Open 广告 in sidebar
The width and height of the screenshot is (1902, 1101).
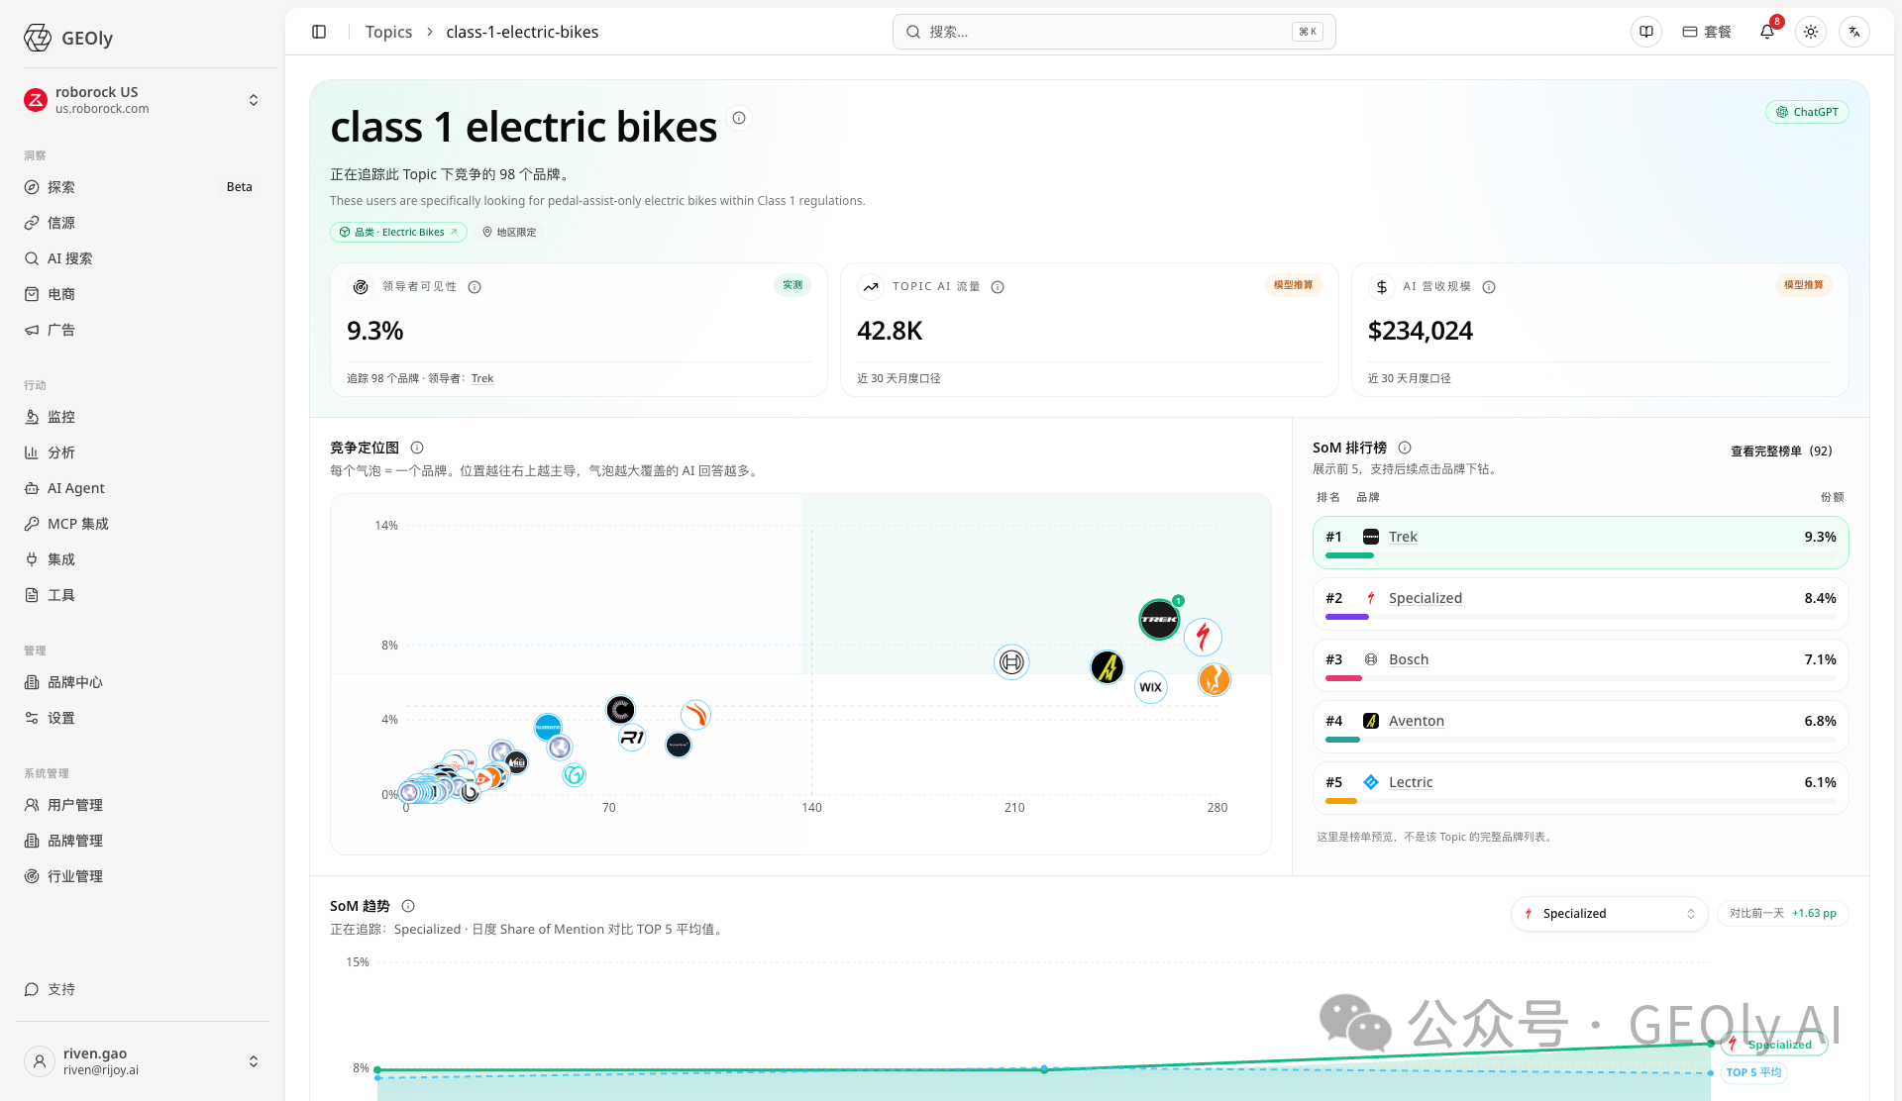(x=143, y=330)
